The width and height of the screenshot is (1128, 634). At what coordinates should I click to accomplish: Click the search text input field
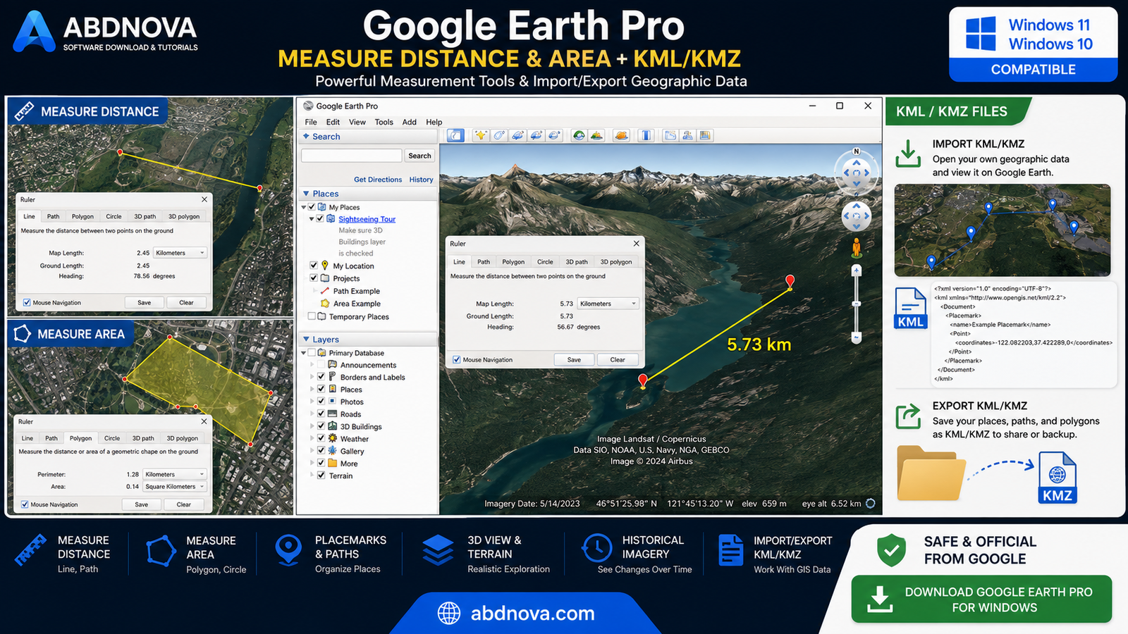pyautogui.click(x=351, y=156)
